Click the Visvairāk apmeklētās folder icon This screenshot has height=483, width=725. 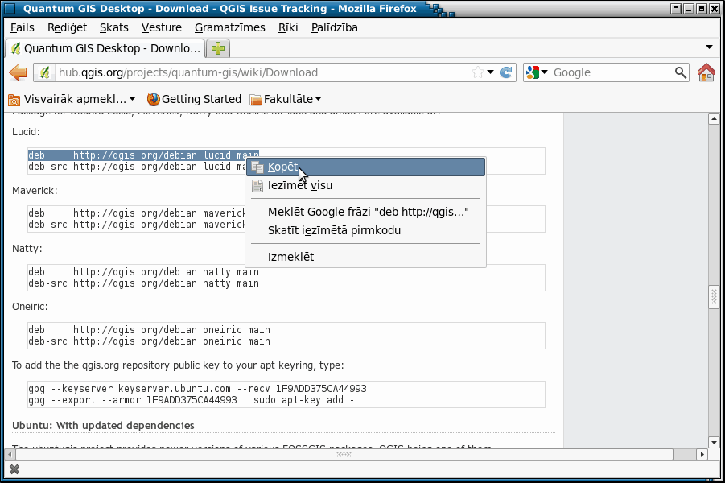coord(14,100)
